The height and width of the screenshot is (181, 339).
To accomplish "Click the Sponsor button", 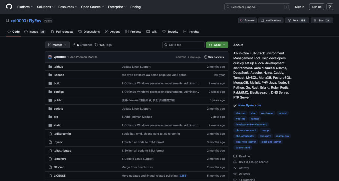I will (x=247, y=20).
